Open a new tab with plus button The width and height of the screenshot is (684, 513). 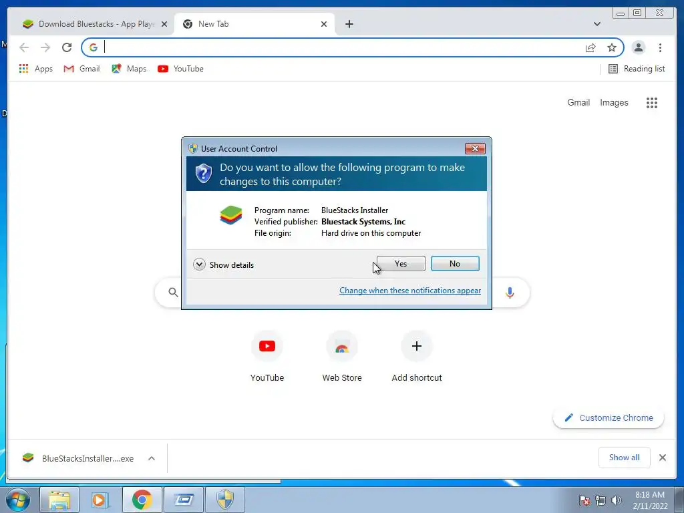pos(349,24)
